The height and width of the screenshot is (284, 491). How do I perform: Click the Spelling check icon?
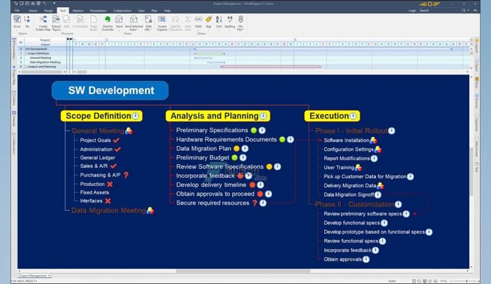tap(230, 19)
